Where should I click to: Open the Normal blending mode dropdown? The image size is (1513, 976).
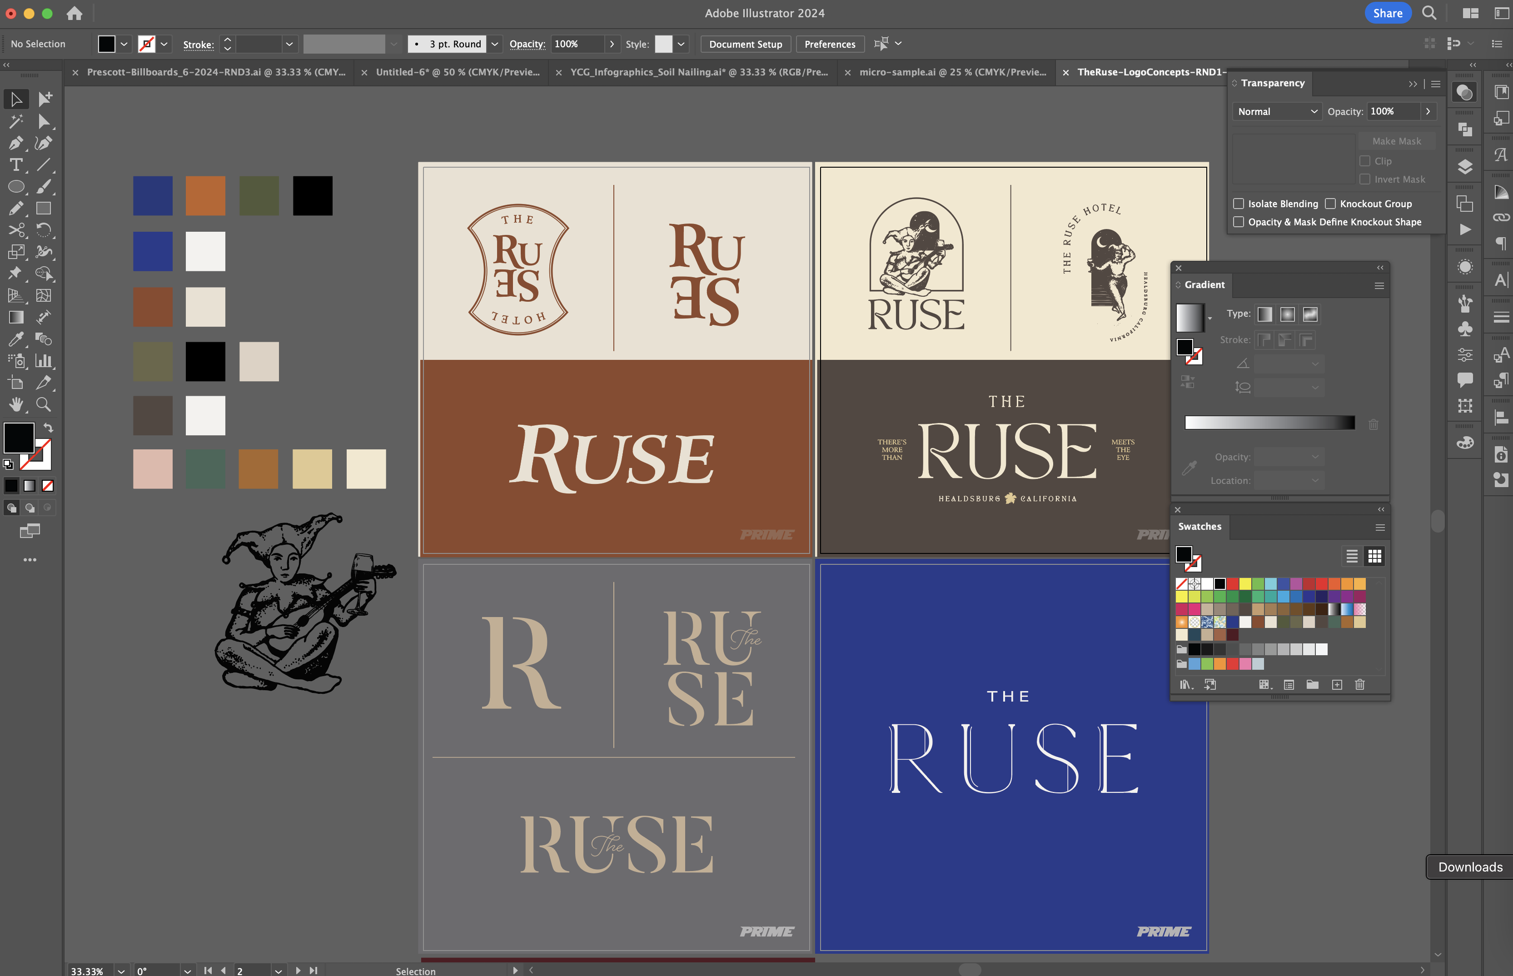(x=1277, y=111)
